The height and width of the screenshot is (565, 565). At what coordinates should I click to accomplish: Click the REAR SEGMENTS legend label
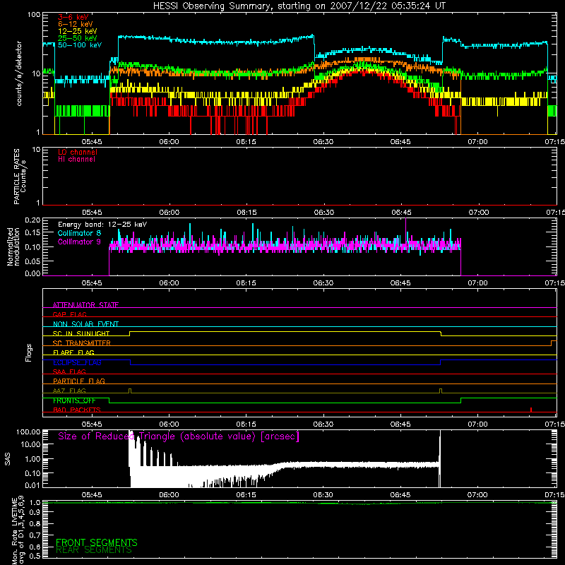pos(94,550)
